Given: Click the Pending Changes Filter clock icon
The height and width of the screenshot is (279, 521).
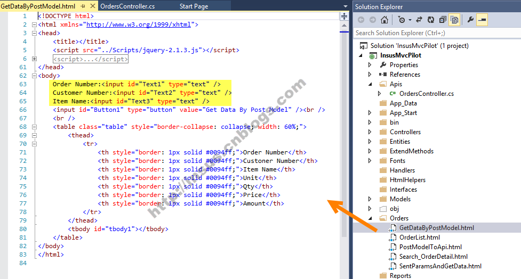Looking at the screenshot, I should coord(402,20).
